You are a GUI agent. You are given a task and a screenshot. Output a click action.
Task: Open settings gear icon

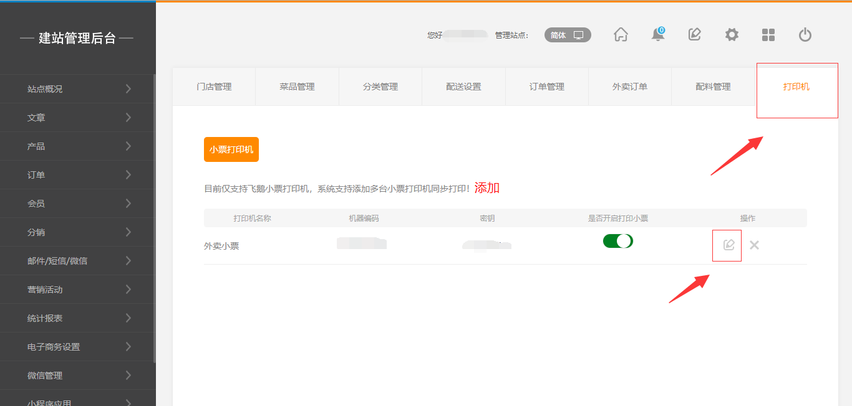732,35
